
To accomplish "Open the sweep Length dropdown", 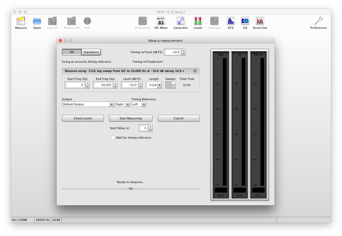I will (159, 85).
